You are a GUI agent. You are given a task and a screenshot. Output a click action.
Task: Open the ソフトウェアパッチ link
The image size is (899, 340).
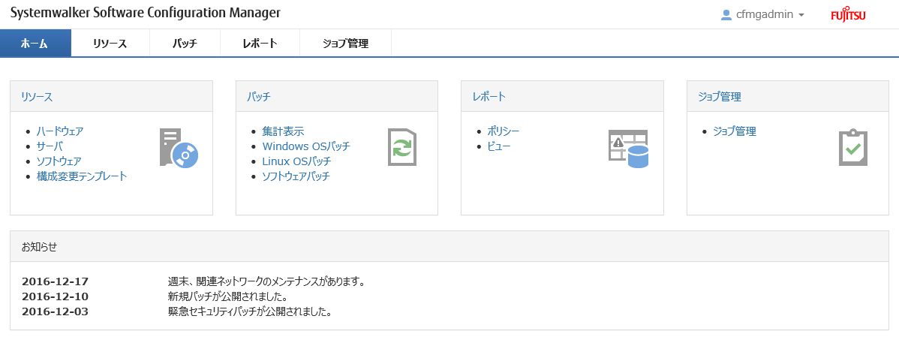coord(296,176)
